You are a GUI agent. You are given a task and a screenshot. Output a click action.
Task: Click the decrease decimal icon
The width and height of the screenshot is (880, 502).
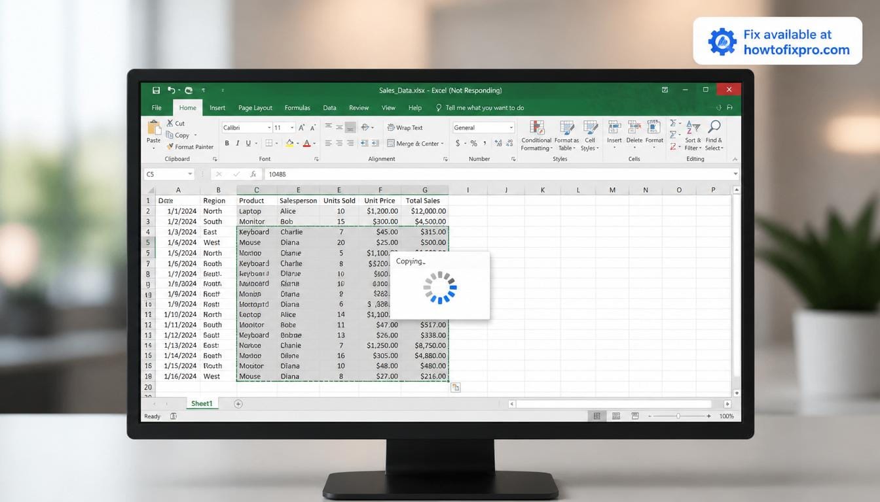[x=509, y=143]
